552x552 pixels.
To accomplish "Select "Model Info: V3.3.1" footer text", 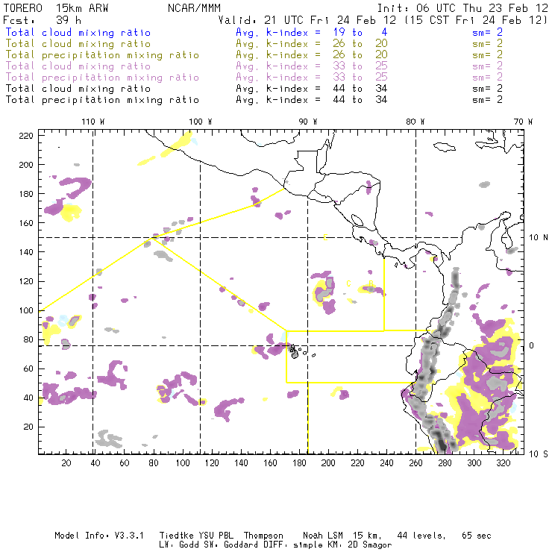I will tap(99, 536).
